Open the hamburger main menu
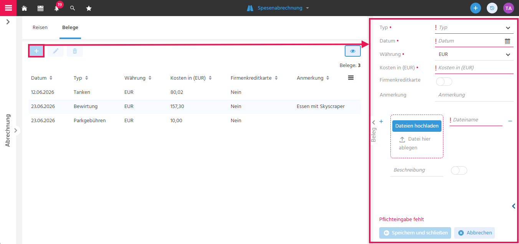 coord(8,8)
